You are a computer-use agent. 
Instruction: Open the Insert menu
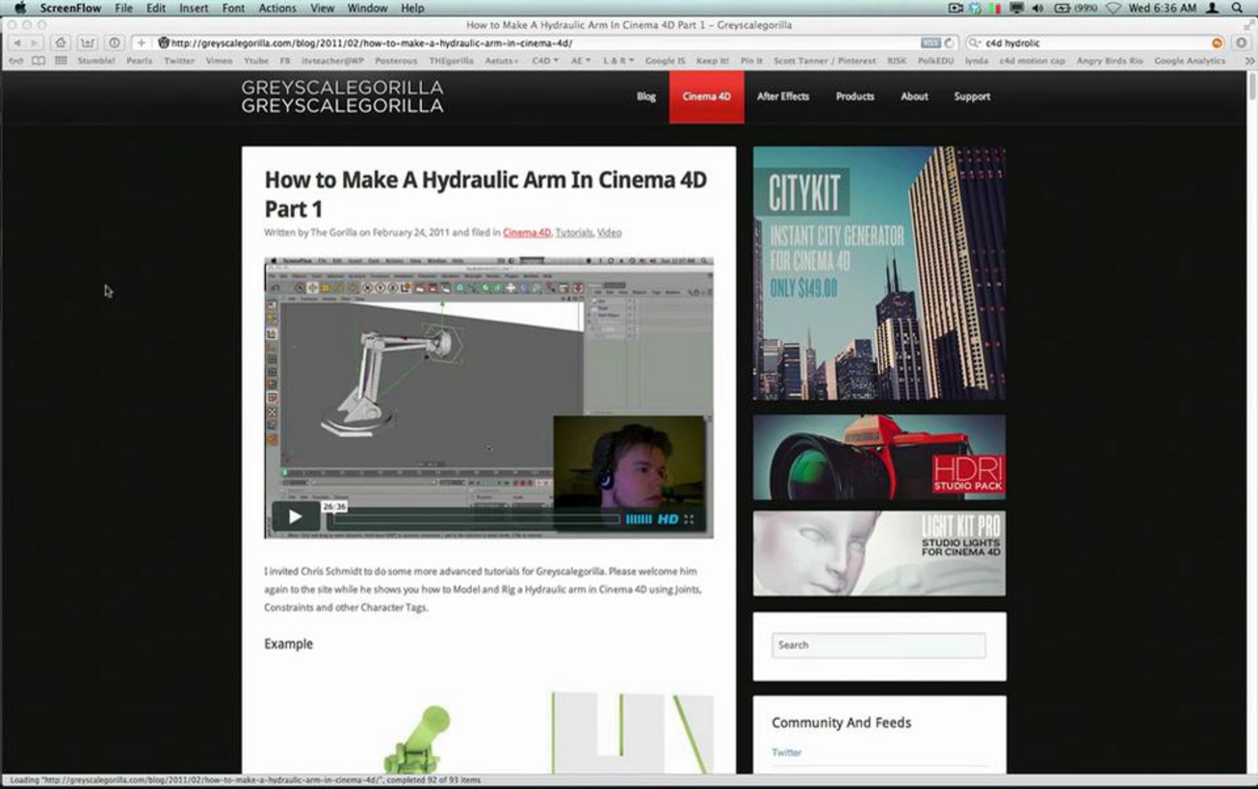click(x=193, y=8)
